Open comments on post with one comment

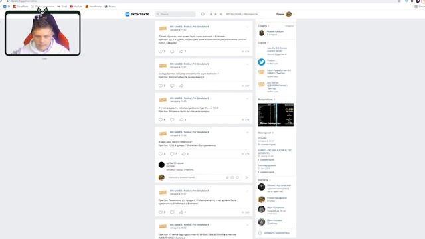172,154
